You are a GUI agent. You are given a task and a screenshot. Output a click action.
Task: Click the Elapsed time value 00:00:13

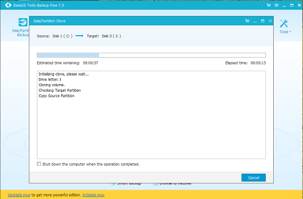[258, 63]
